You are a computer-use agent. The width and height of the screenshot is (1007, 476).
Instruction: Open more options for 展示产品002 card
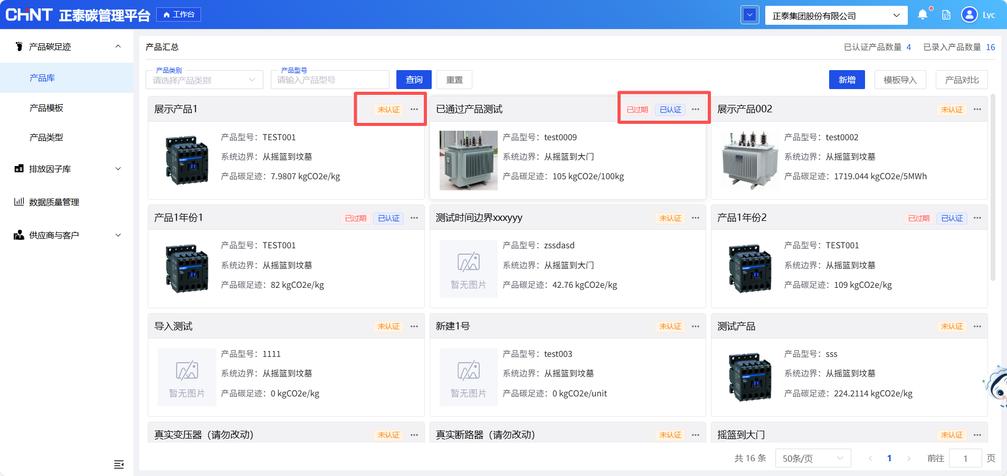(x=977, y=109)
